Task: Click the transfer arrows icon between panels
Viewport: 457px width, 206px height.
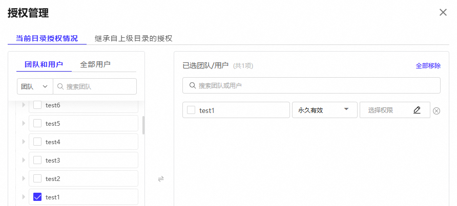Action: [x=161, y=178]
